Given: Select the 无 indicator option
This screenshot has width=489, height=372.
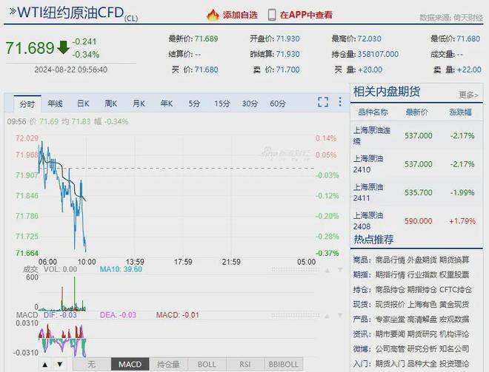Looking at the screenshot, I should [92, 364].
